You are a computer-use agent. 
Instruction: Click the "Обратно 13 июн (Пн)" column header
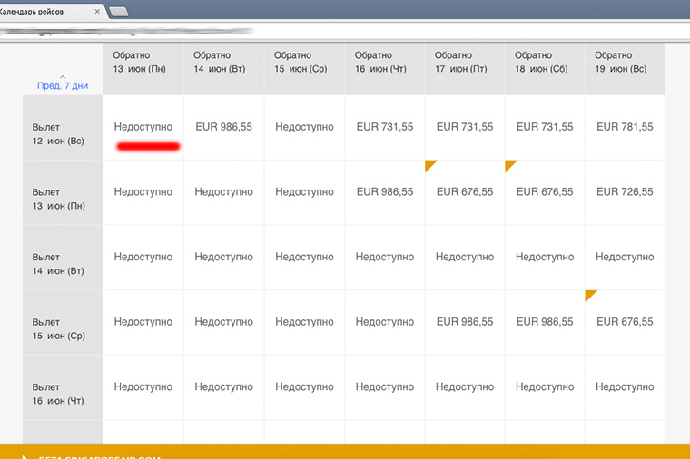pyautogui.click(x=143, y=69)
